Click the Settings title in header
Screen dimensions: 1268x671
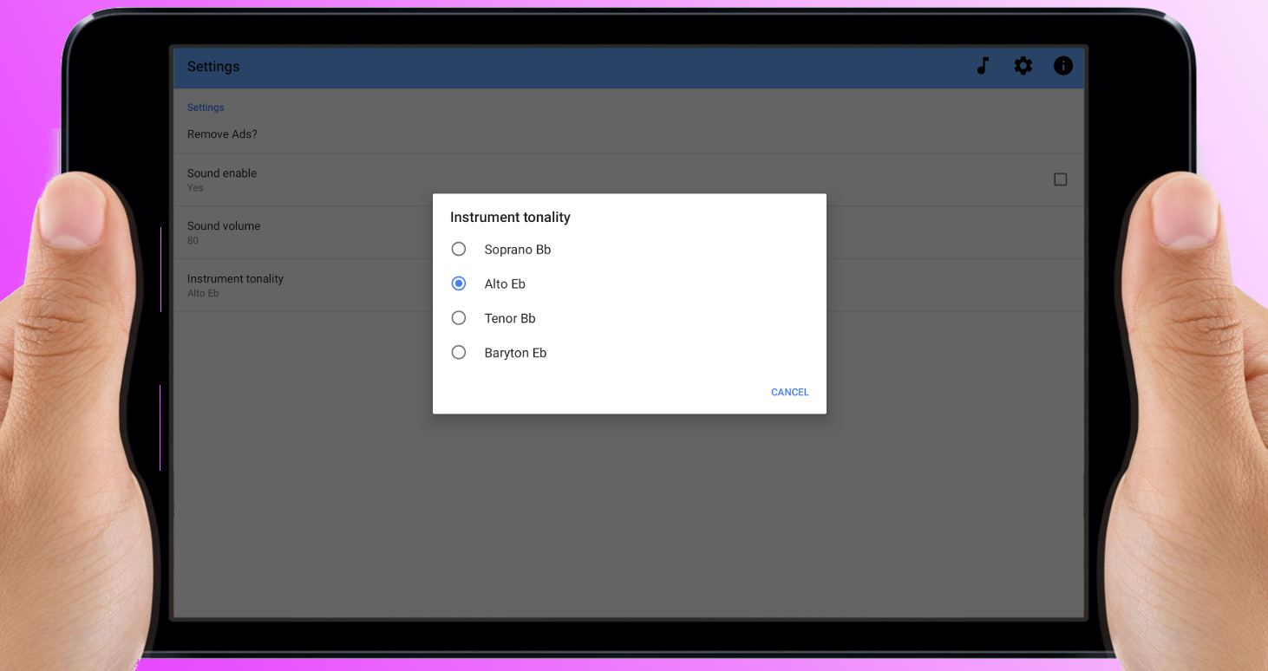click(213, 67)
